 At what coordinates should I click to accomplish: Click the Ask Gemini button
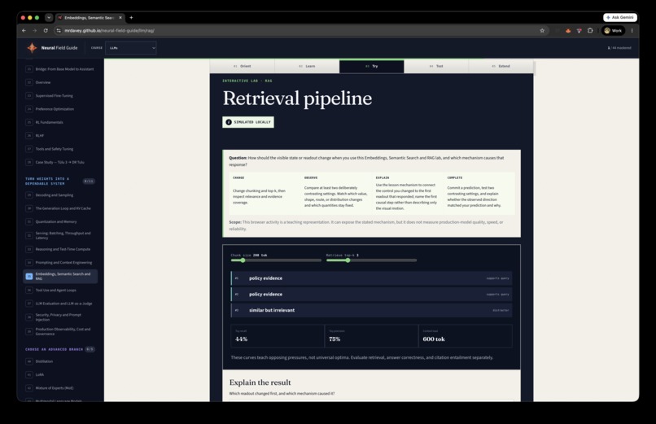tap(620, 18)
